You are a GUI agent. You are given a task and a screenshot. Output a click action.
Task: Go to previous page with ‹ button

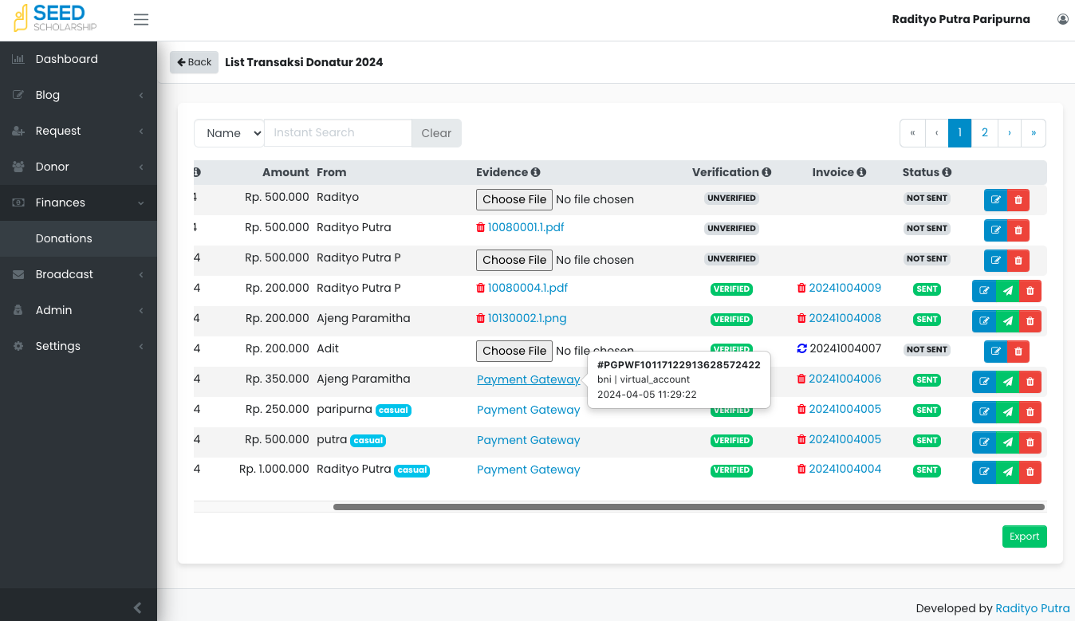[936, 133]
